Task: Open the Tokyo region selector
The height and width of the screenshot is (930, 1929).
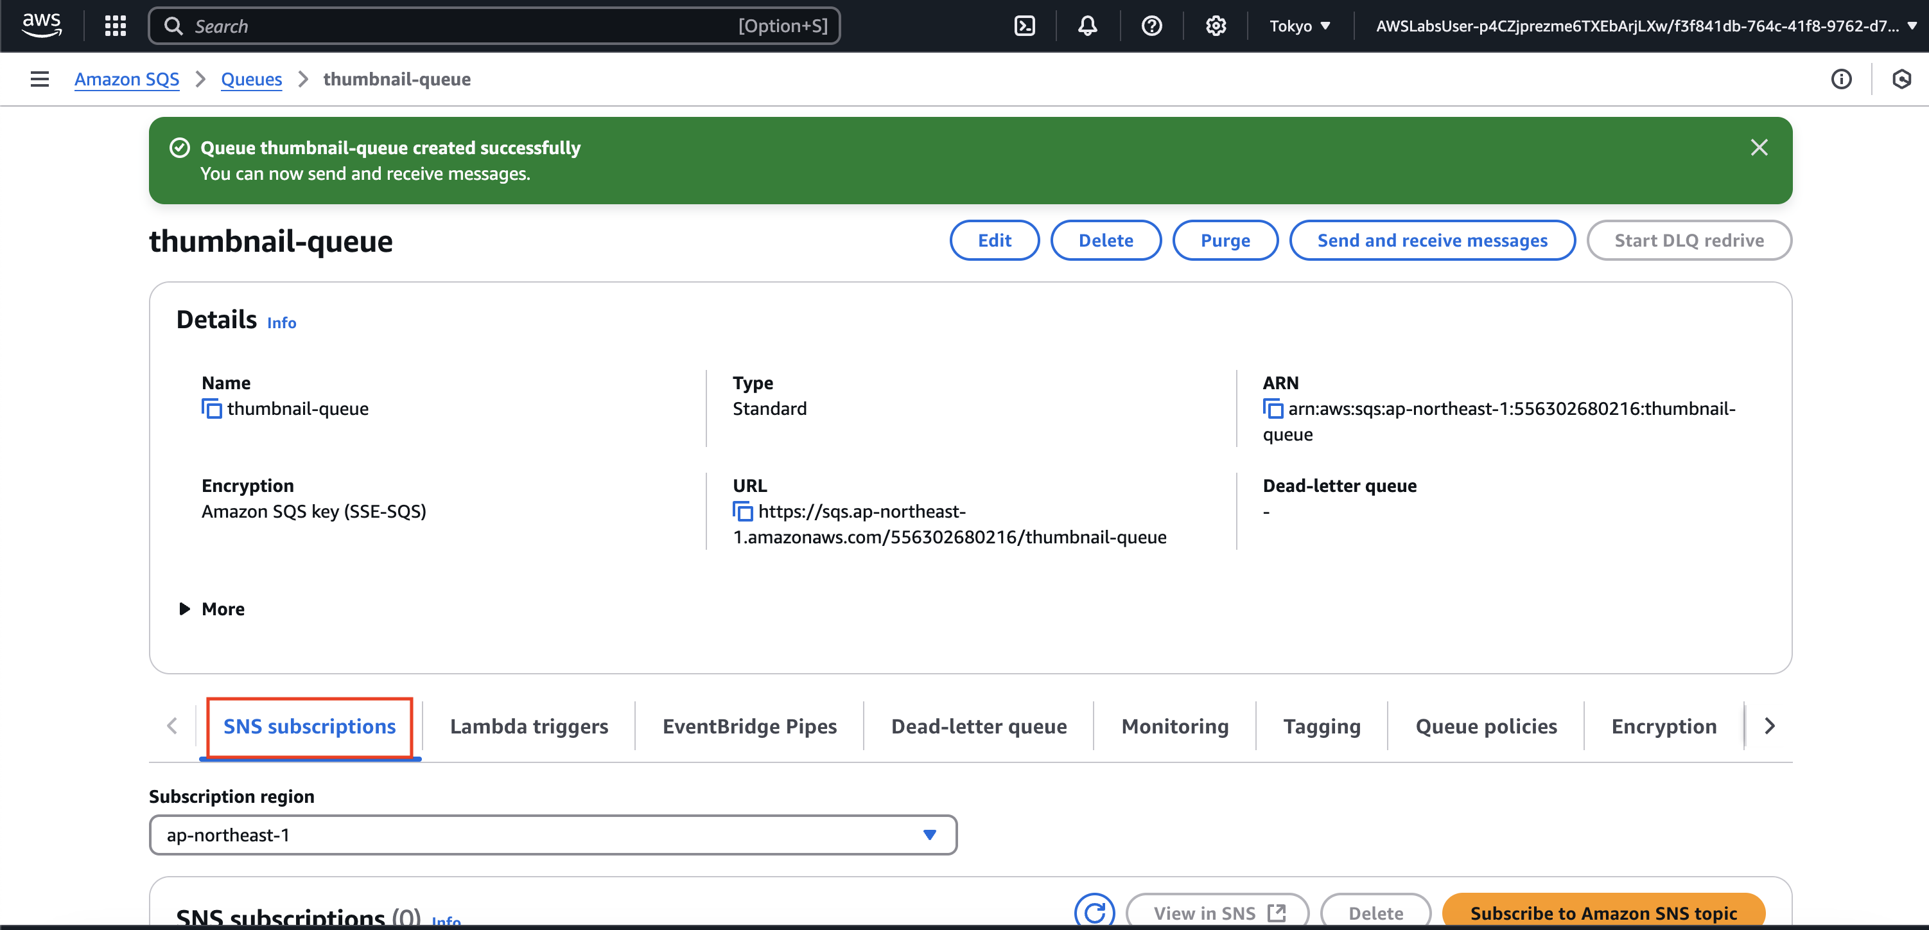Action: (1299, 26)
